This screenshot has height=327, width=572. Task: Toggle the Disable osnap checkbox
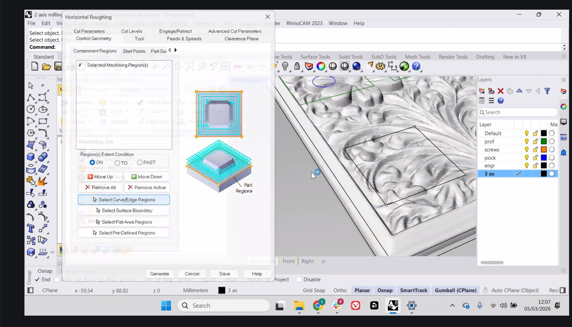coord(299,280)
